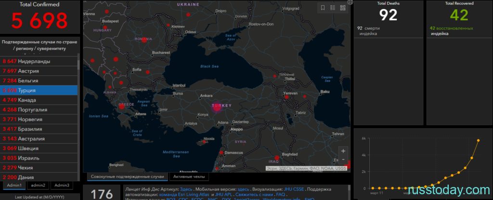Open the map legend list icon
The width and height of the screenshot is (493, 200).
pyautogui.click(x=333, y=8)
